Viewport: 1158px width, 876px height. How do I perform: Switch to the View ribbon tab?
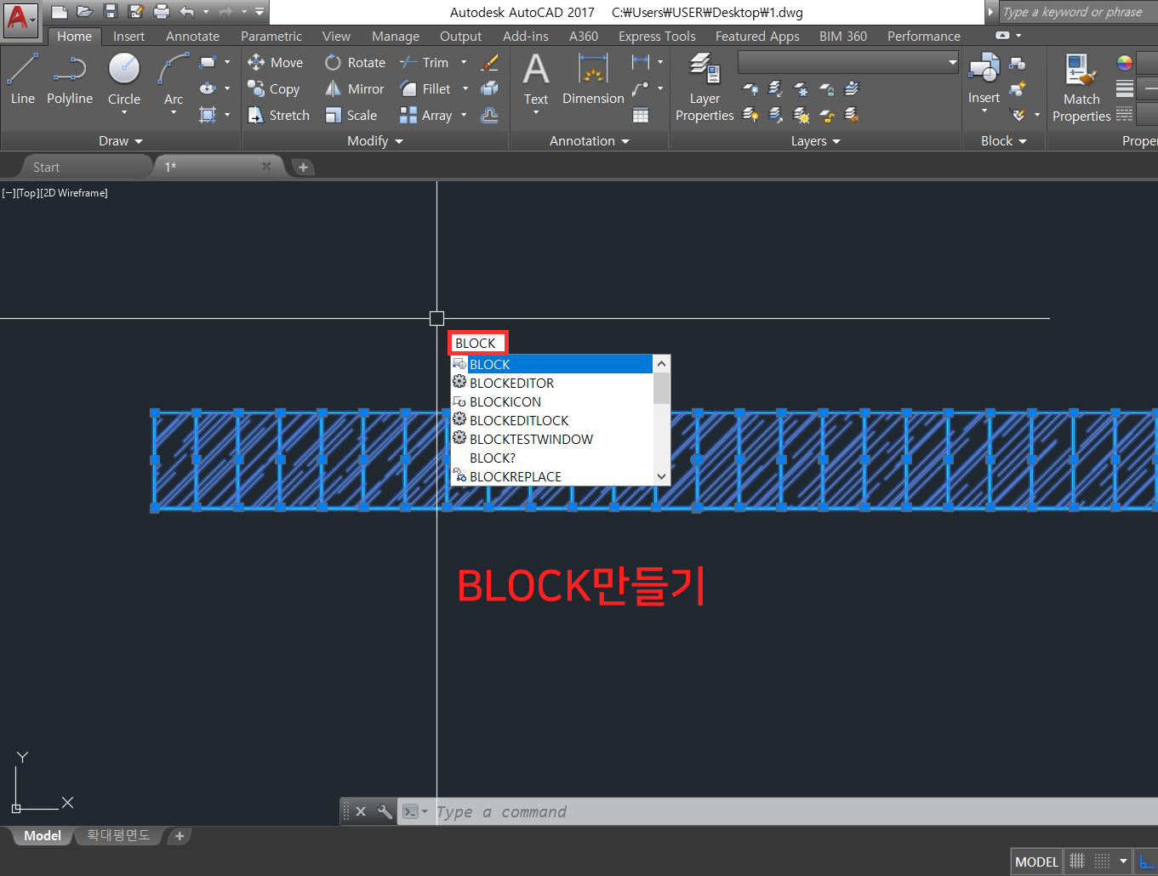[x=336, y=36]
